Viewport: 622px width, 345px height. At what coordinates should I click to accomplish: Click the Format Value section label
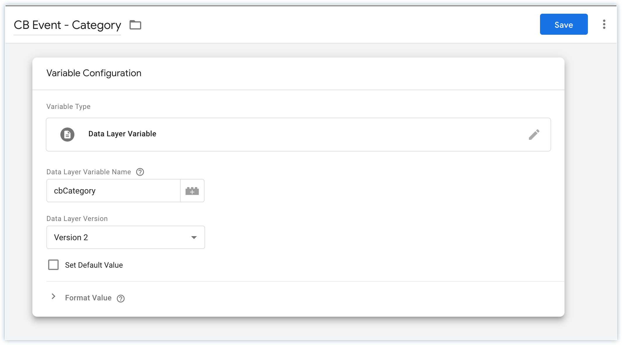point(88,298)
